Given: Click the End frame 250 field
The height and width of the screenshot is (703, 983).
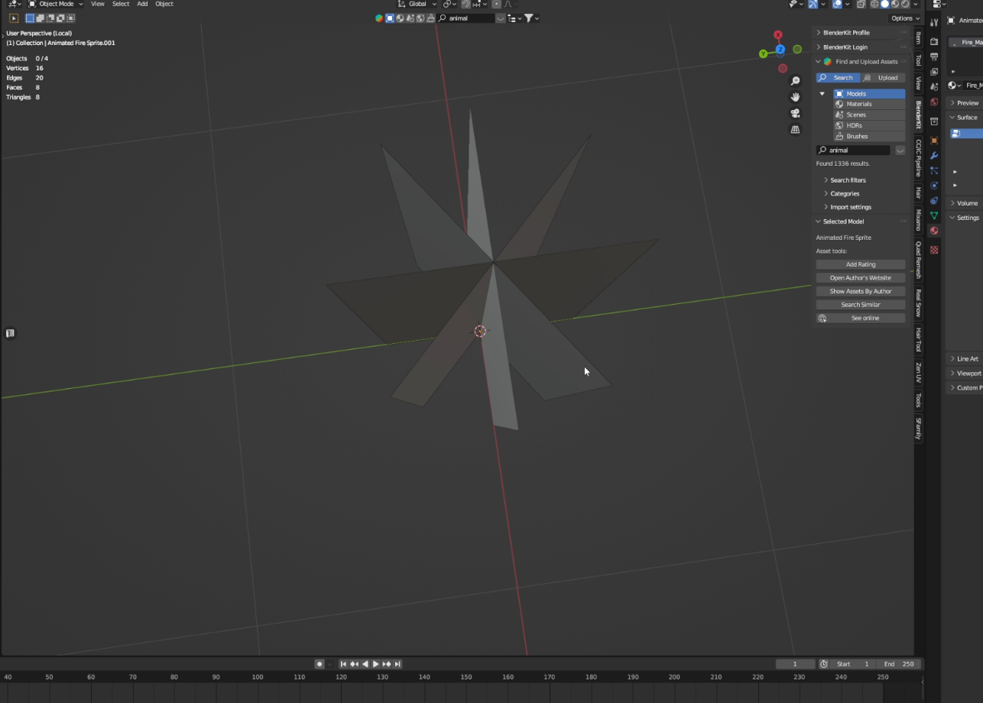Looking at the screenshot, I should [899, 664].
